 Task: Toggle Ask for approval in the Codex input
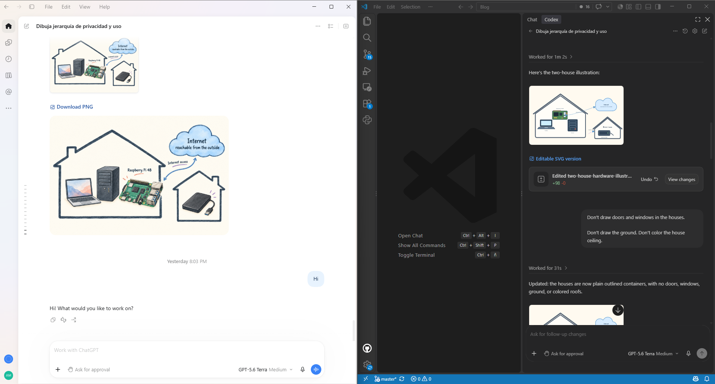[563, 353]
